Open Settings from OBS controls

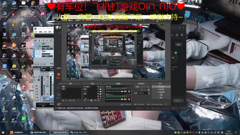(161, 95)
